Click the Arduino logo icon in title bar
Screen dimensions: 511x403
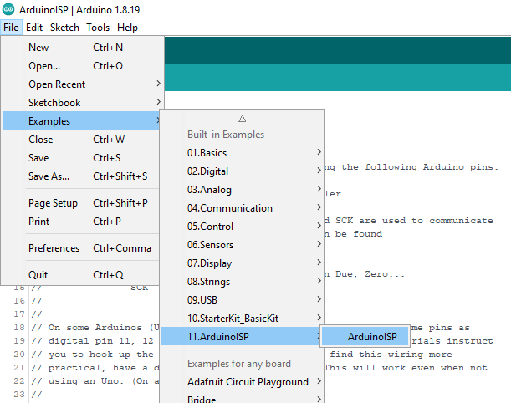pos(8,9)
